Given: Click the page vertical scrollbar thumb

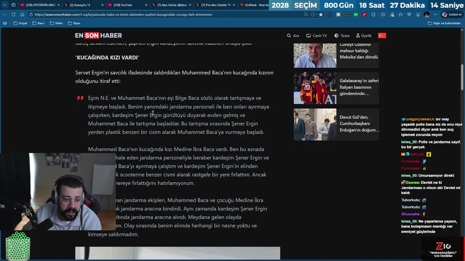Looking at the screenshot, I should pyautogui.click(x=462, y=77).
